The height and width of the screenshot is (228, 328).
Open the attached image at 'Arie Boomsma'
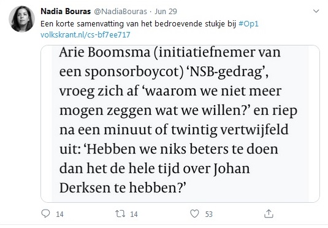click(x=105, y=52)
